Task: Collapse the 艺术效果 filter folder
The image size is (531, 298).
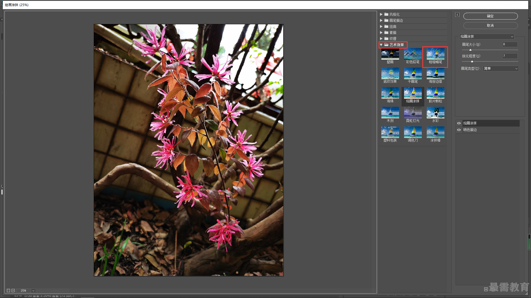Action: 381,45
